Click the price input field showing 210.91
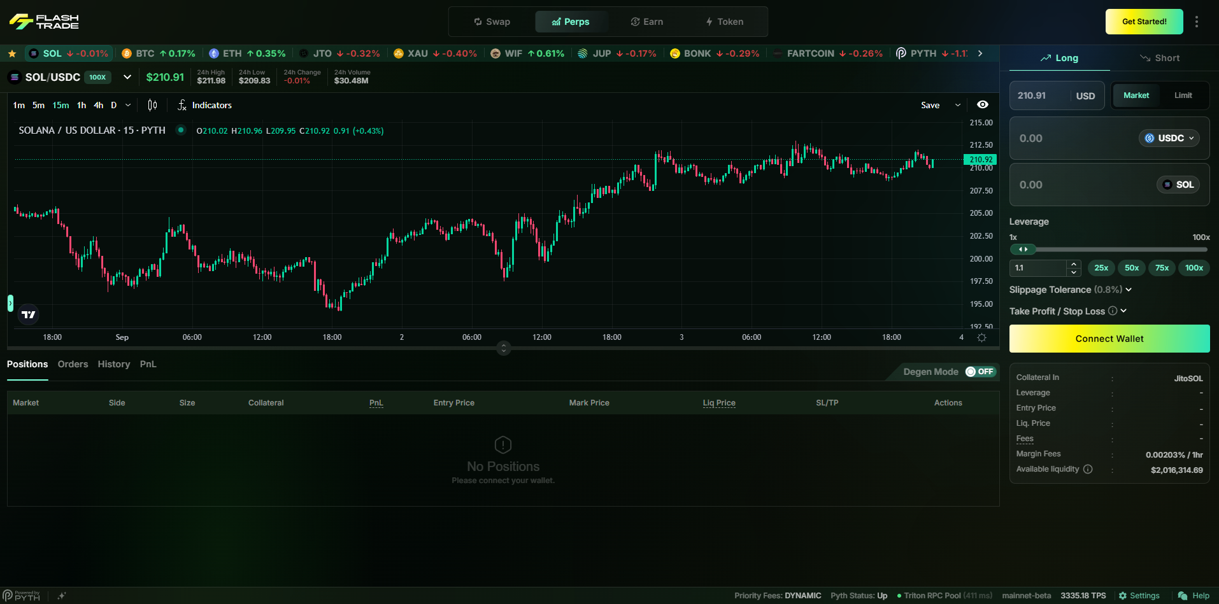The width and height of the screenshot is (1219, 604). 1039,95
